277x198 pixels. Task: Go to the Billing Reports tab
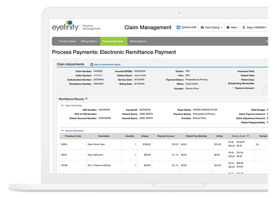point(138,41)
